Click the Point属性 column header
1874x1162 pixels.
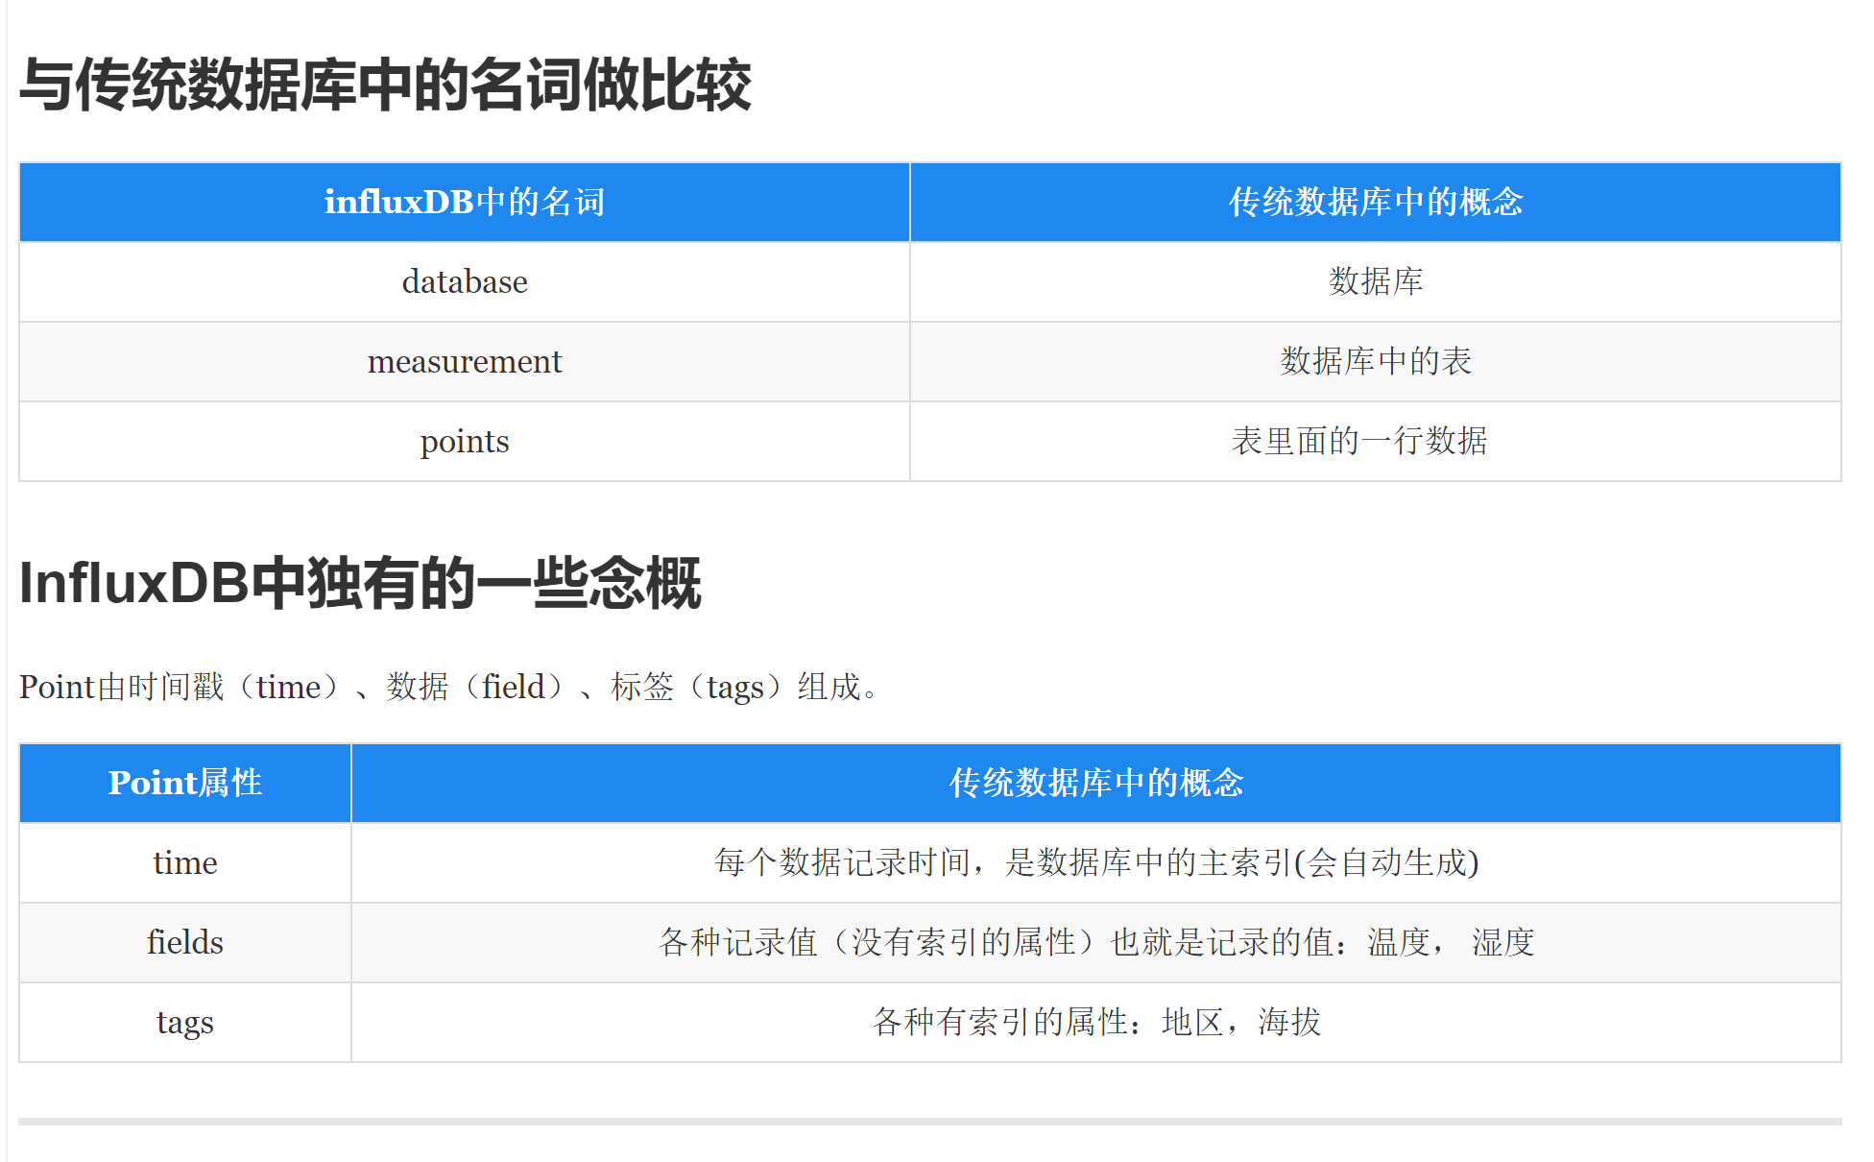pyautogui.click(x=185, y=783)
